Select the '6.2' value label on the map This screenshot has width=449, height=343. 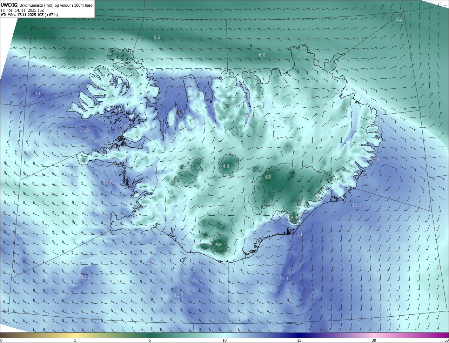tap(398, 19)
